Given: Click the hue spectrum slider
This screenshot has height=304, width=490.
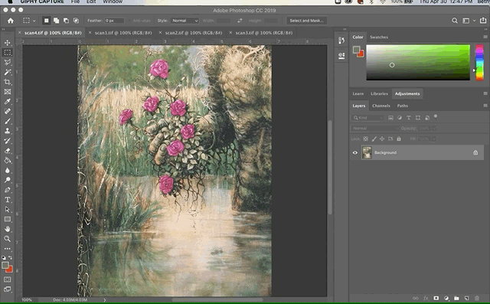Looking at the screenshot, I should click(x=479, y=63).
